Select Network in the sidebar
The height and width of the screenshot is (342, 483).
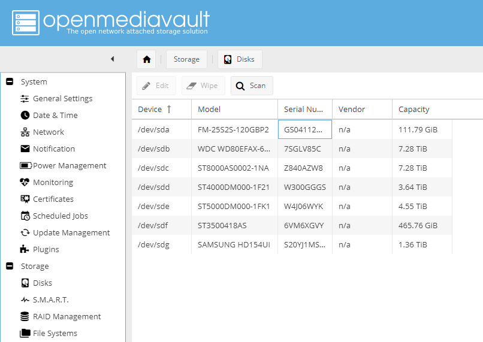click(x=49, y=132)
